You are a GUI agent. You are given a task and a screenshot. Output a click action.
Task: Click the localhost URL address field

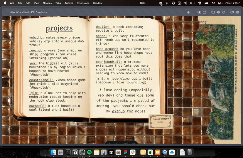tap(28, 12)
